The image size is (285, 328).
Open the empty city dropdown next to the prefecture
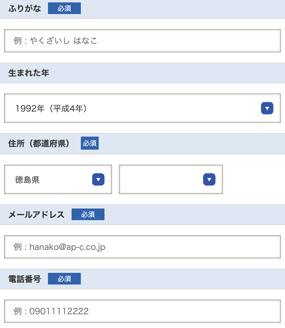coord(164,179)
